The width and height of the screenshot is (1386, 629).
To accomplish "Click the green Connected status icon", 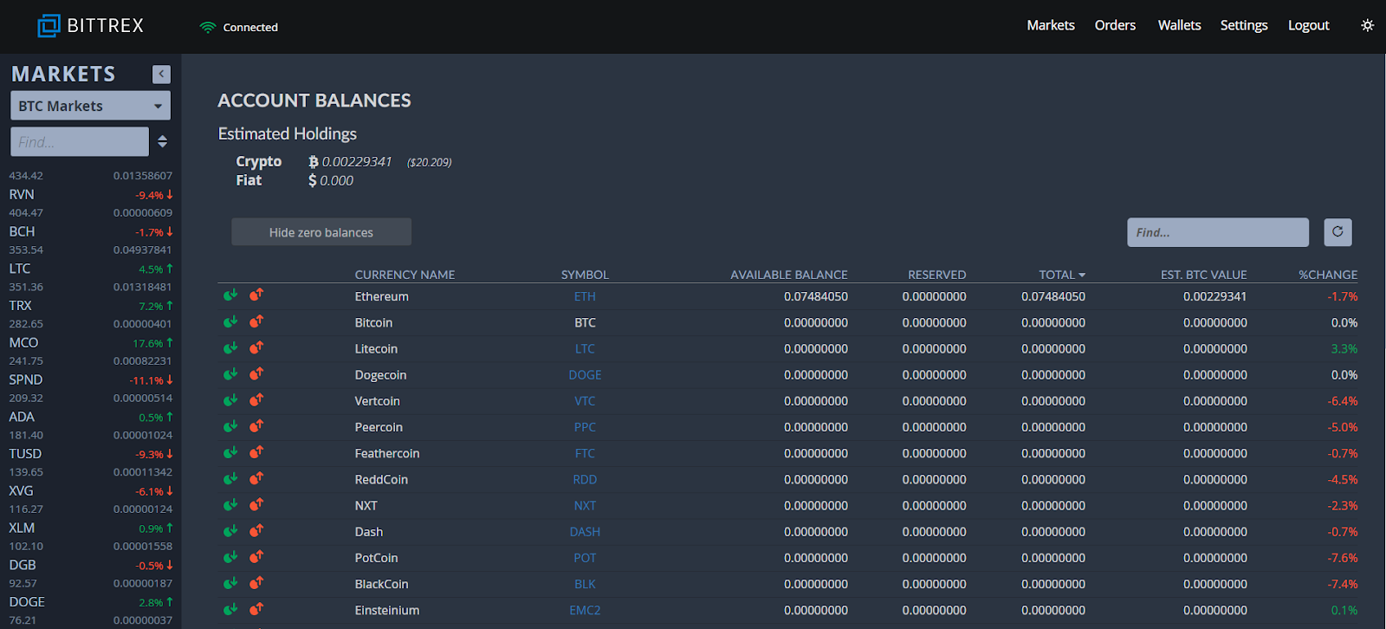I will [x=207, y=27].
